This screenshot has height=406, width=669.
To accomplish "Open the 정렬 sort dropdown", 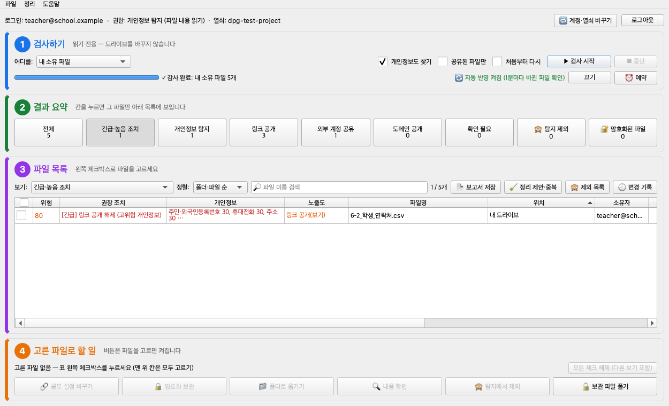I will click(x=220, y=188).
